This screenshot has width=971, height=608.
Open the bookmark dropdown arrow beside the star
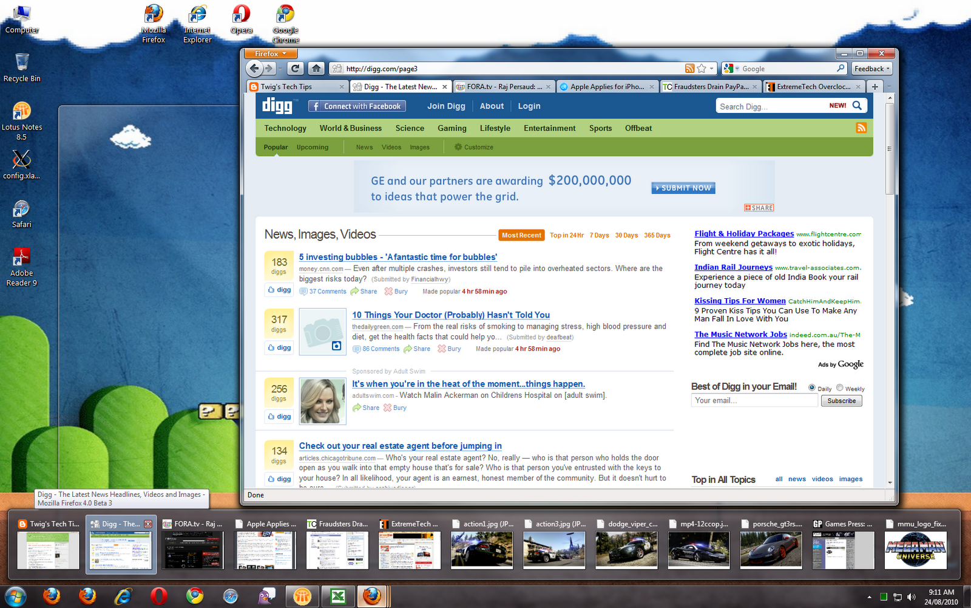(712, 69)
